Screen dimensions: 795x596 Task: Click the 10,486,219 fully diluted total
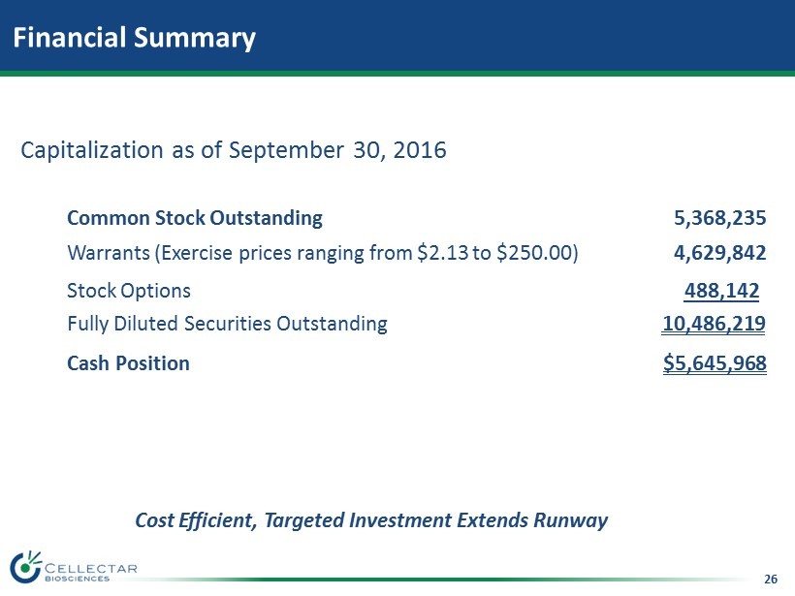pos(714,324)
